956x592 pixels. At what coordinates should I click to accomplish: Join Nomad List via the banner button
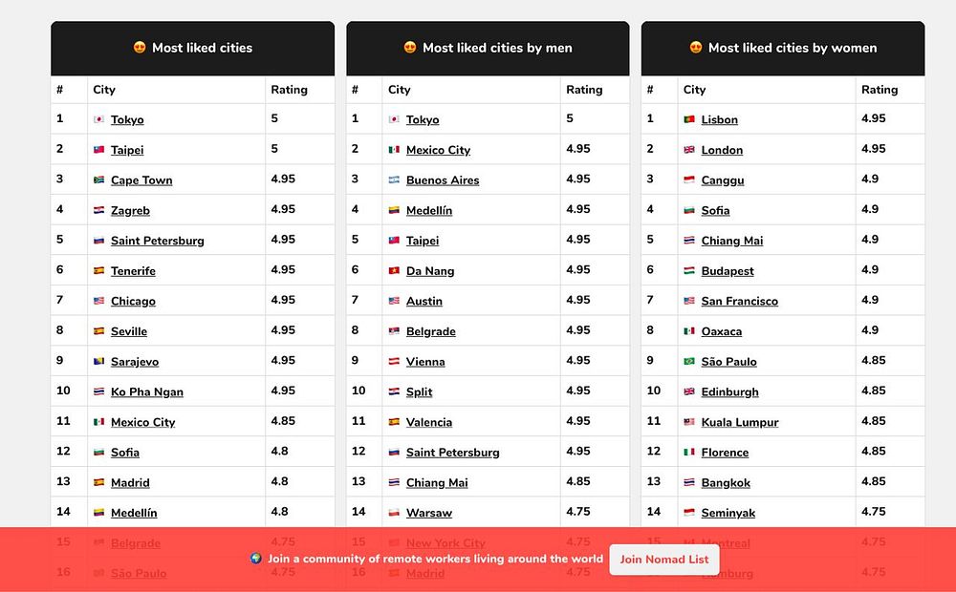(x=664, y=560)
